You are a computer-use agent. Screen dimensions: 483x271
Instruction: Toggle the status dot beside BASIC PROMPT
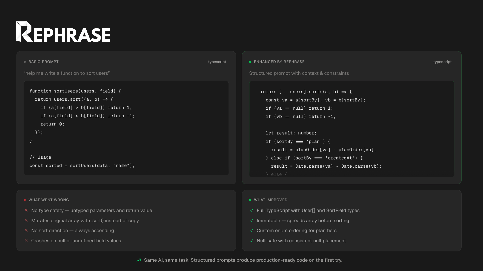24,62
